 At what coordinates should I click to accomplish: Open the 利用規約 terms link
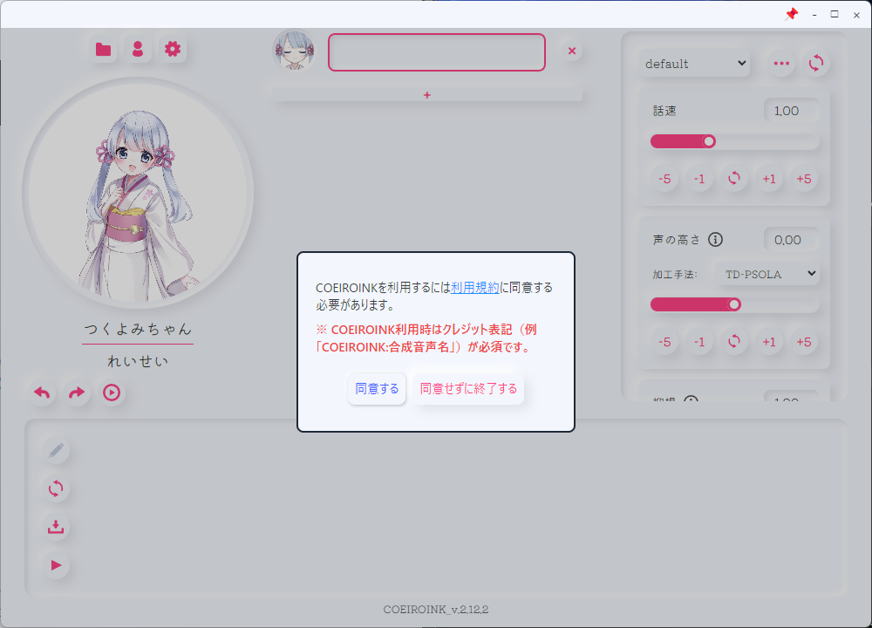point(475,288)
